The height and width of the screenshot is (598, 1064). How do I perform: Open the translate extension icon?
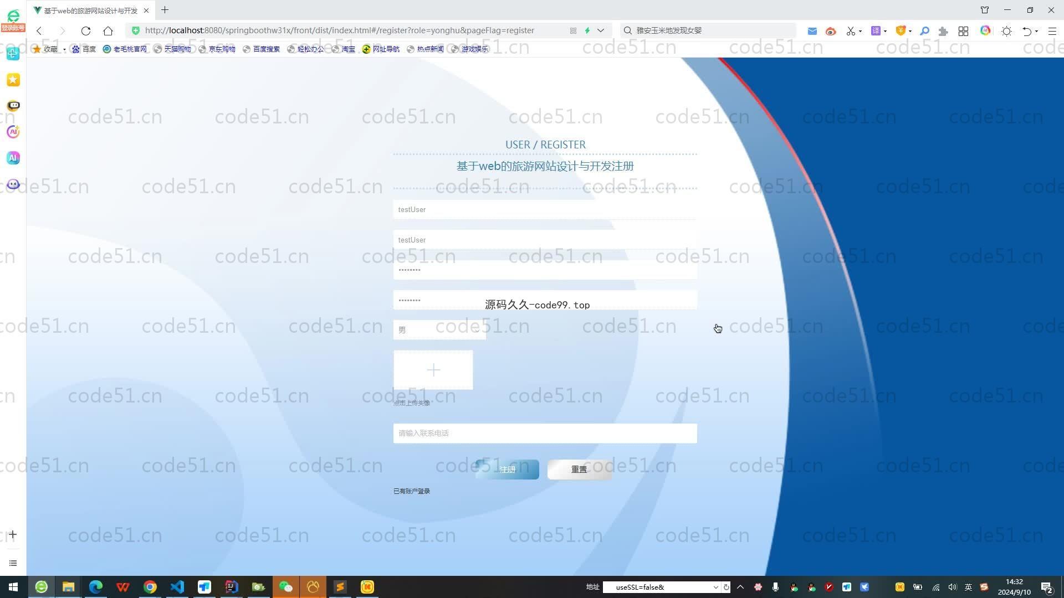click(x=876, y=31)
